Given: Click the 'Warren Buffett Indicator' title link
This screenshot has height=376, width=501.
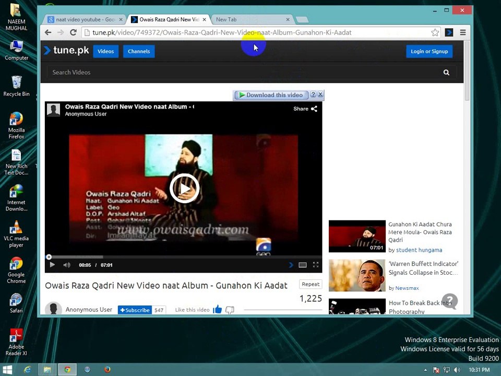Looking at the screenshot, I should pos(423,268).
